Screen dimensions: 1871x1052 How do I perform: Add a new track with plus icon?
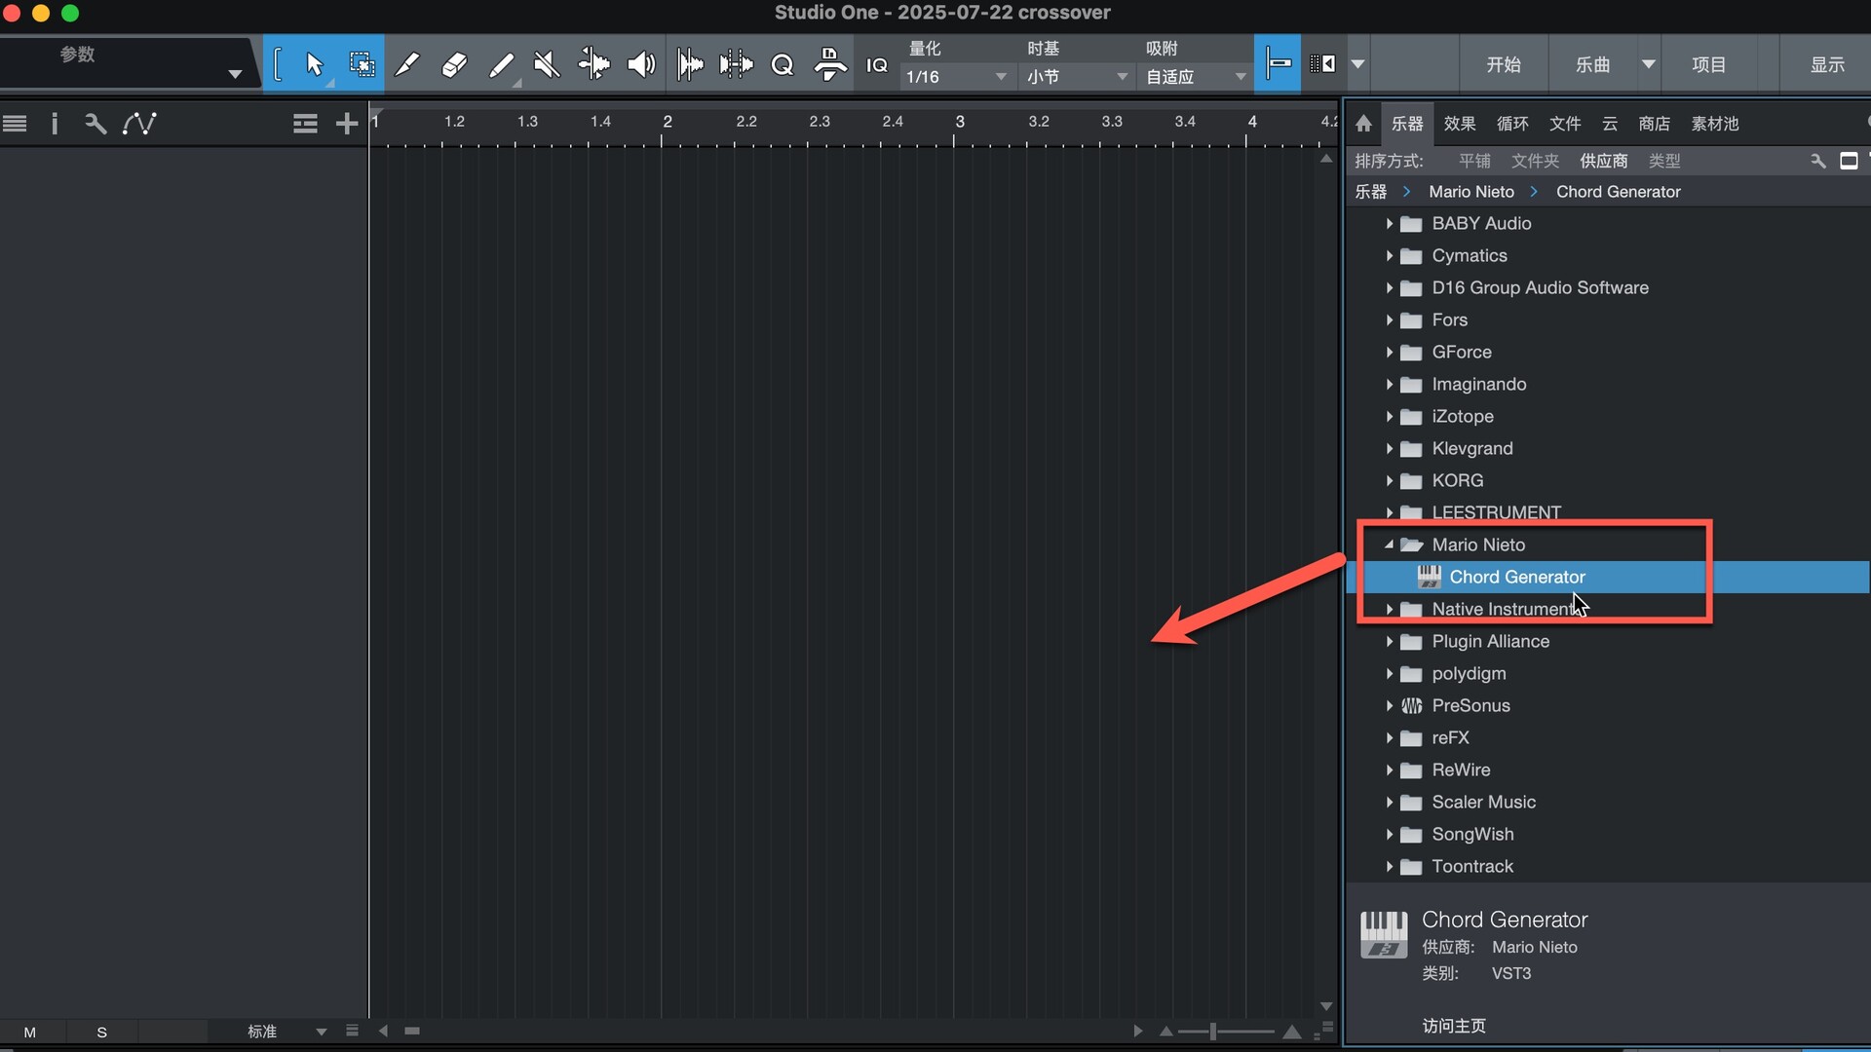[347, 124]
